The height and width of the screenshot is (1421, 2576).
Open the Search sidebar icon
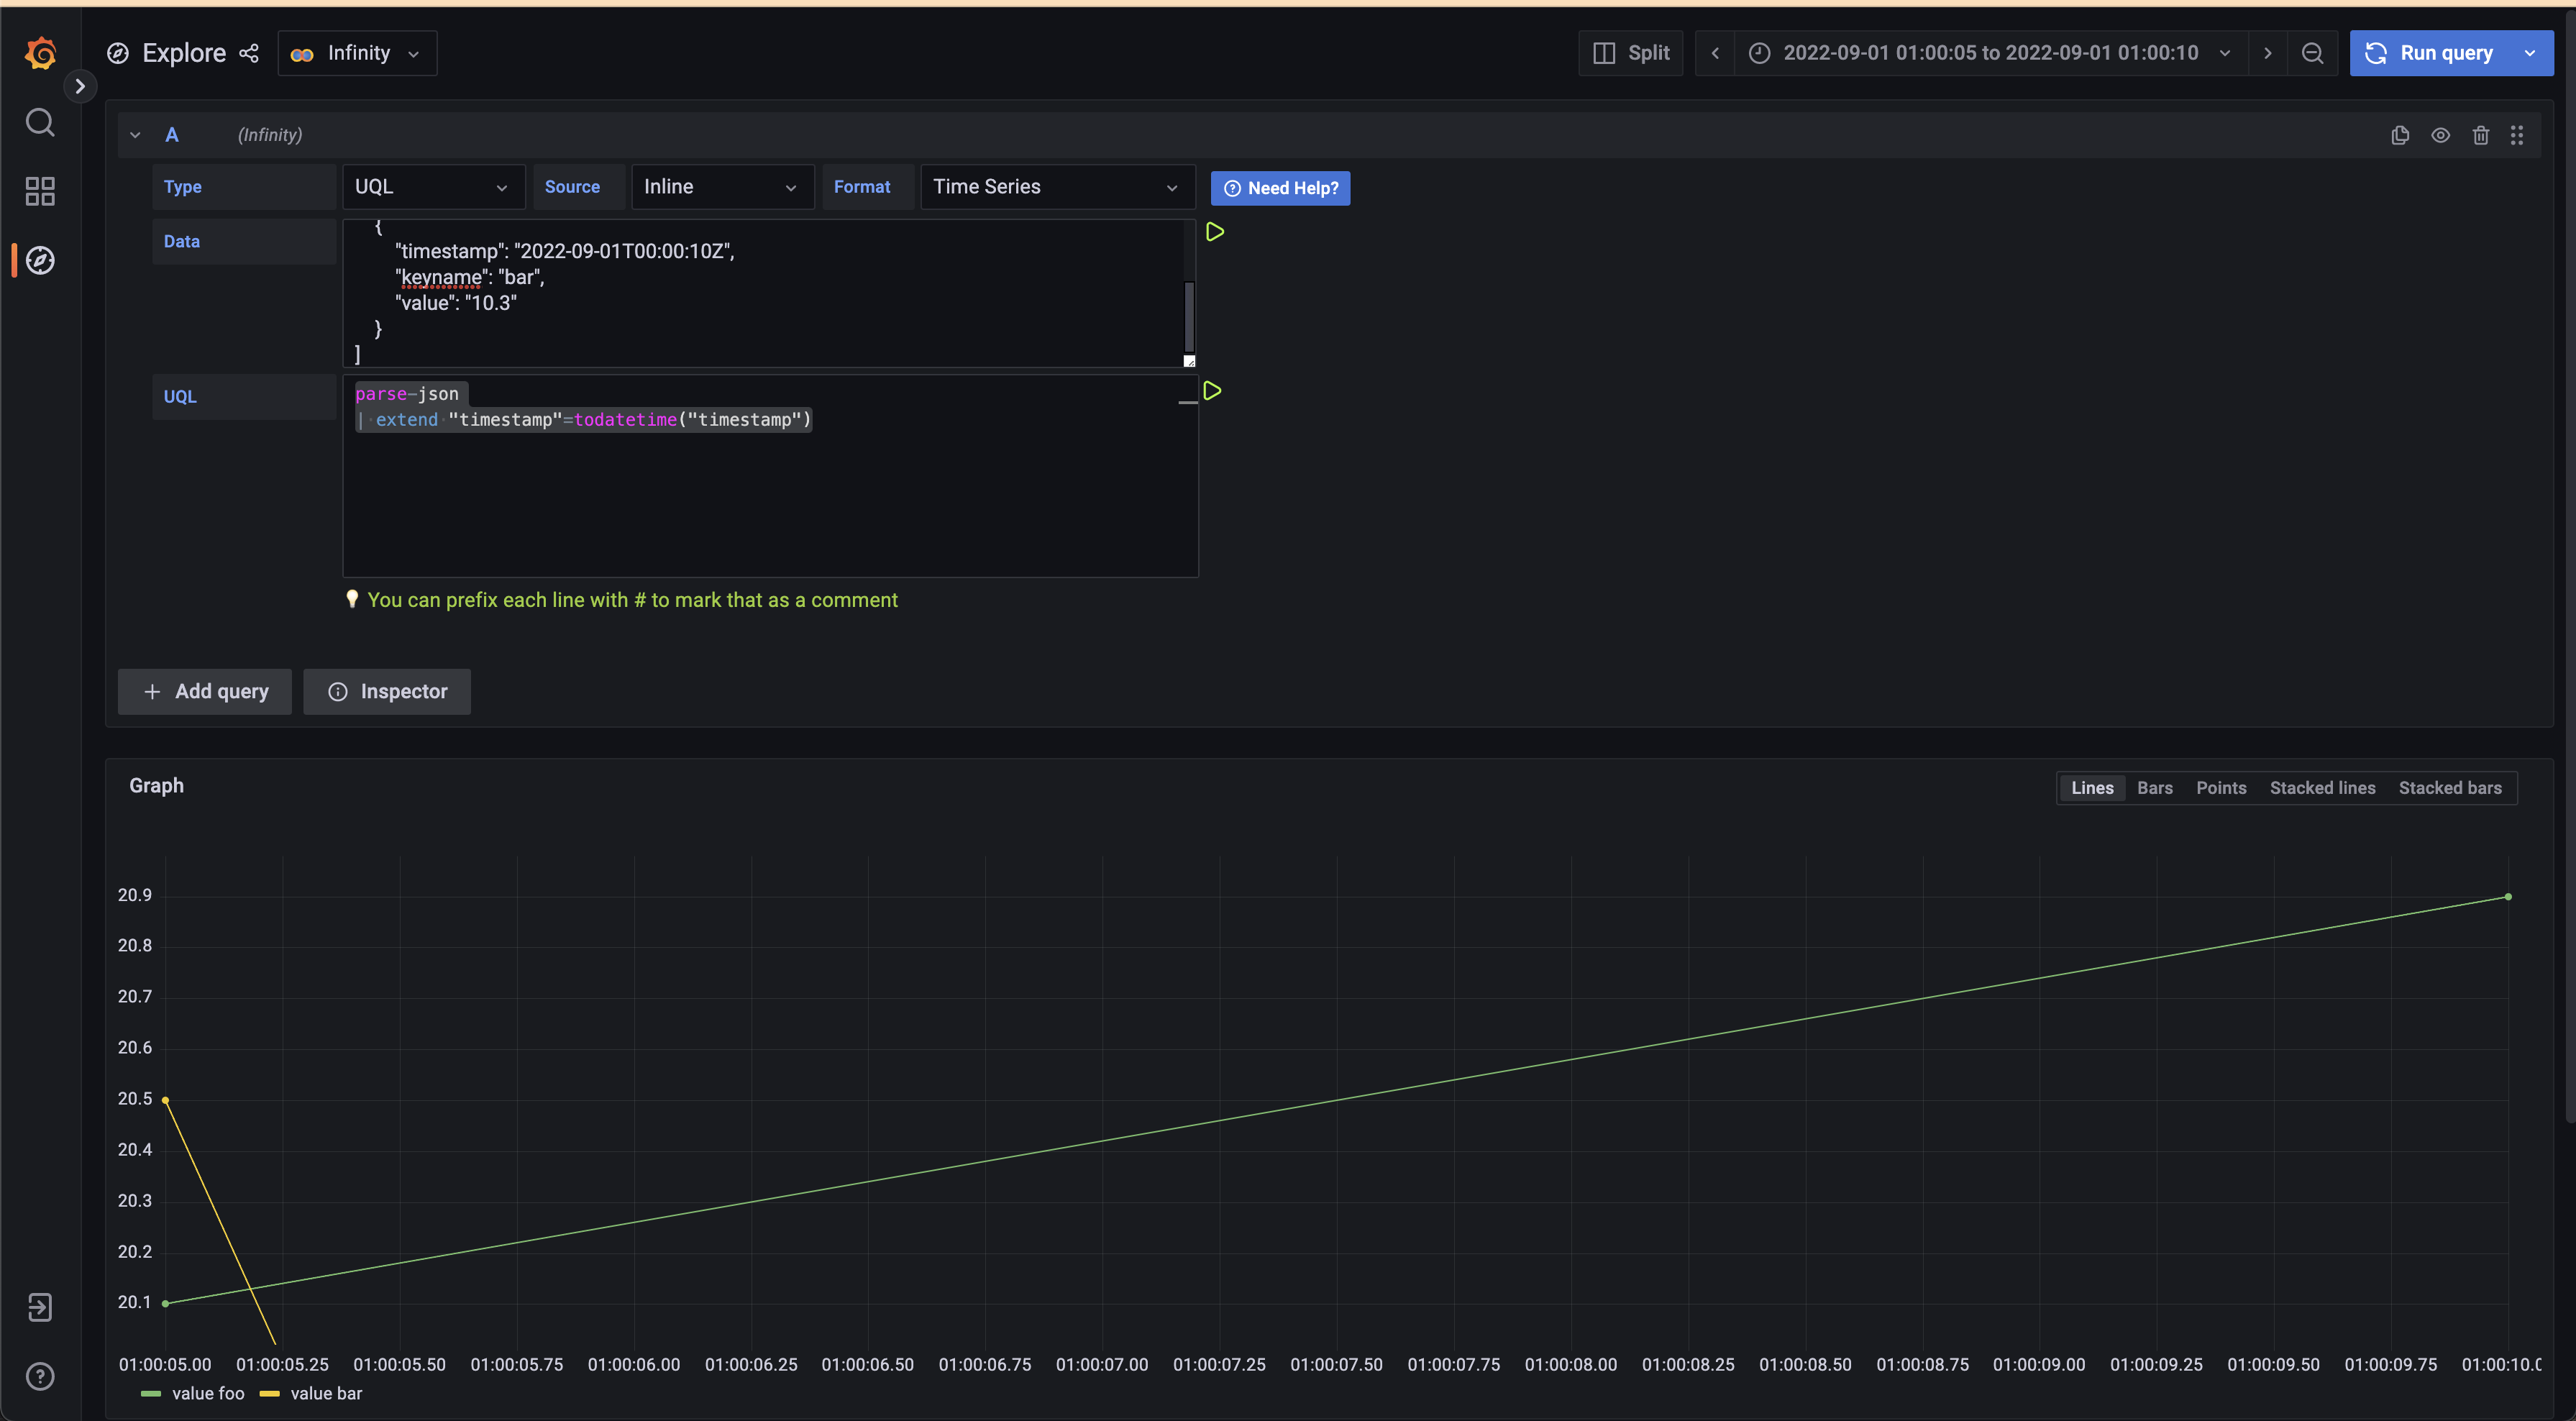[40, 122]
